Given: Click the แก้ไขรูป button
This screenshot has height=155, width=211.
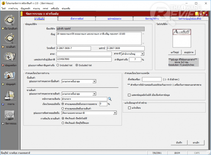Looking at the screenshot, I should point(175,52).
